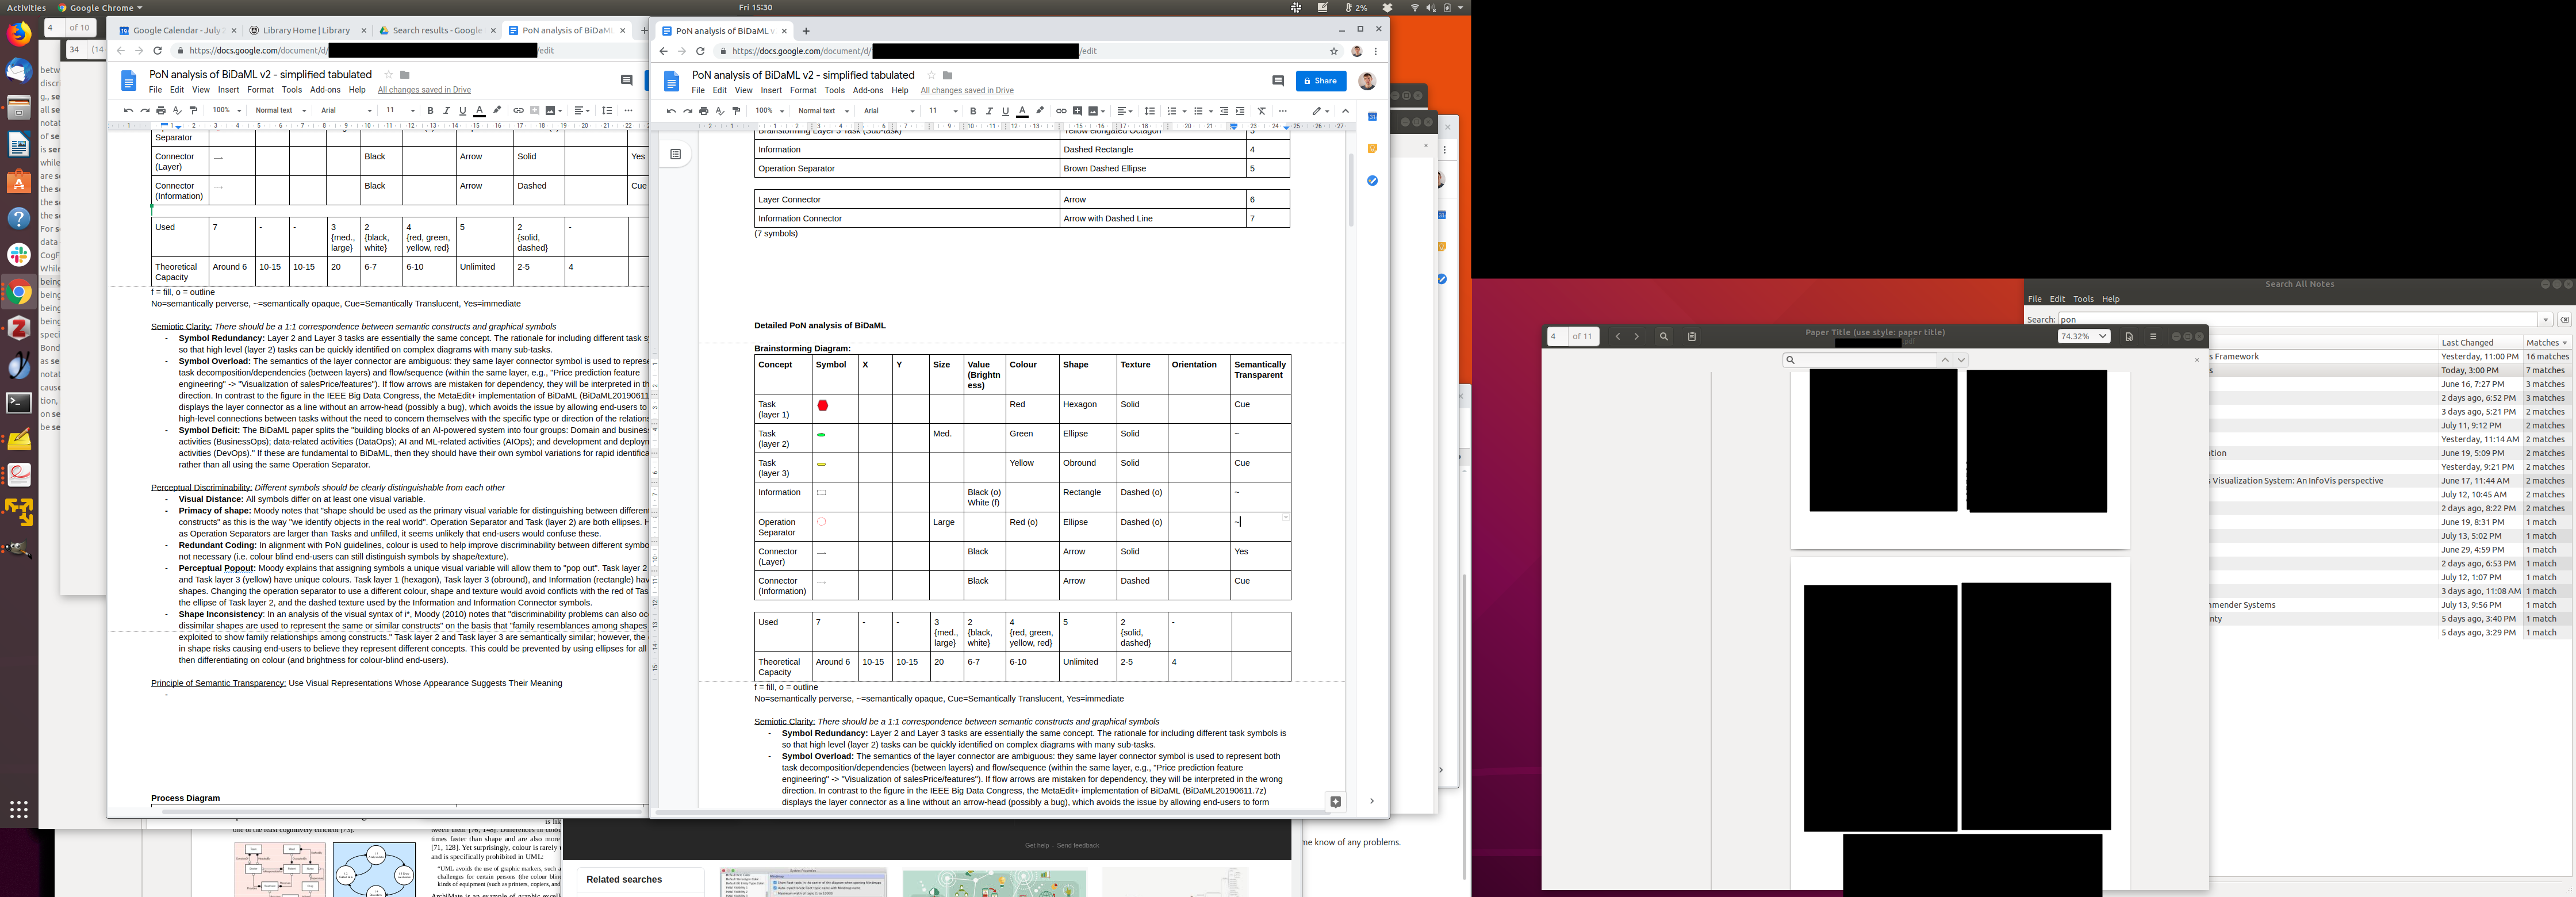
Task: Toggle the find bar button in PDF viewer
Action: point(1664,337)
